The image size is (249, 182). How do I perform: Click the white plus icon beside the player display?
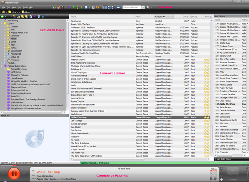click(221, 180)
